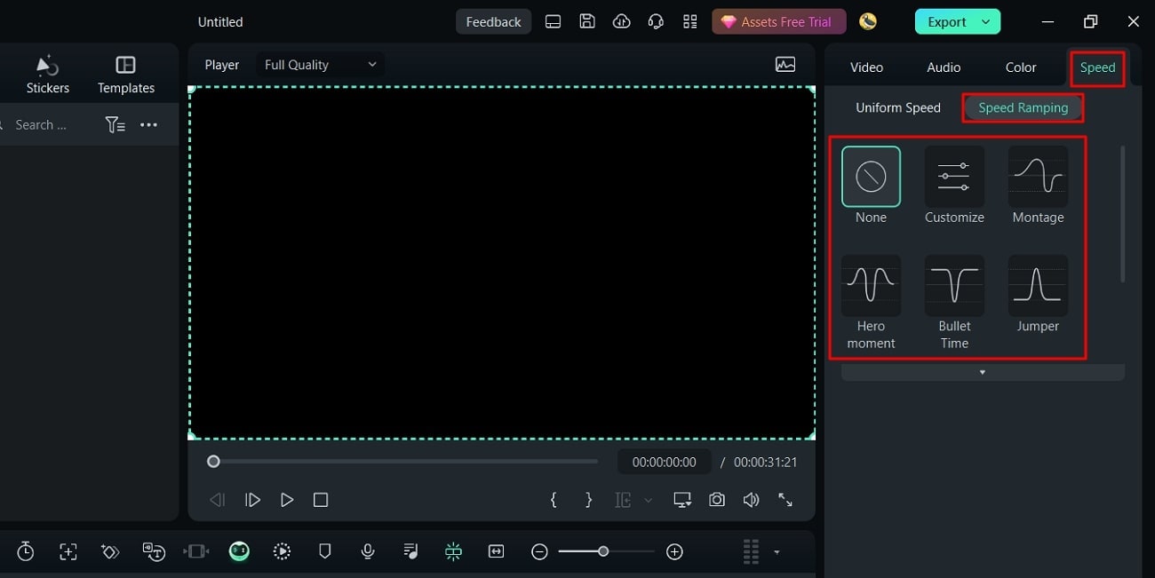Zoom to fit the timeline
The width and height of the screenshot is (1155, 578).
pyautogui.click(x=496, y=551)
